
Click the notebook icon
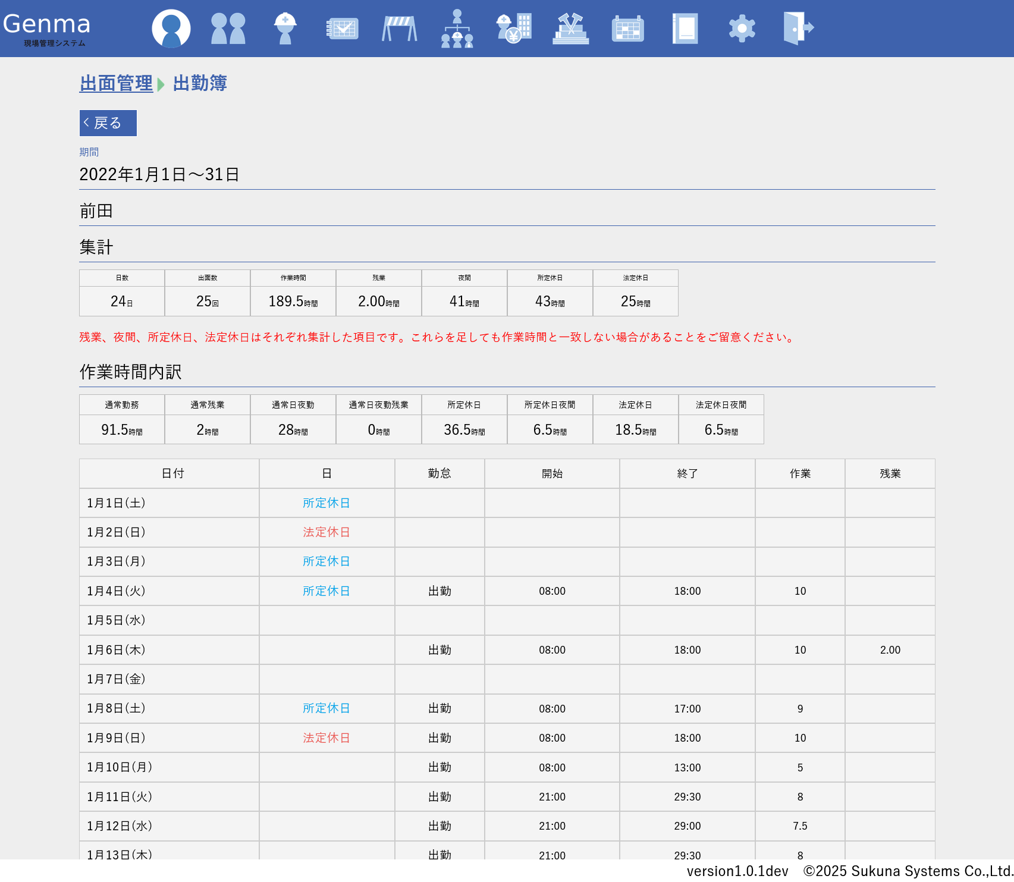685,28
